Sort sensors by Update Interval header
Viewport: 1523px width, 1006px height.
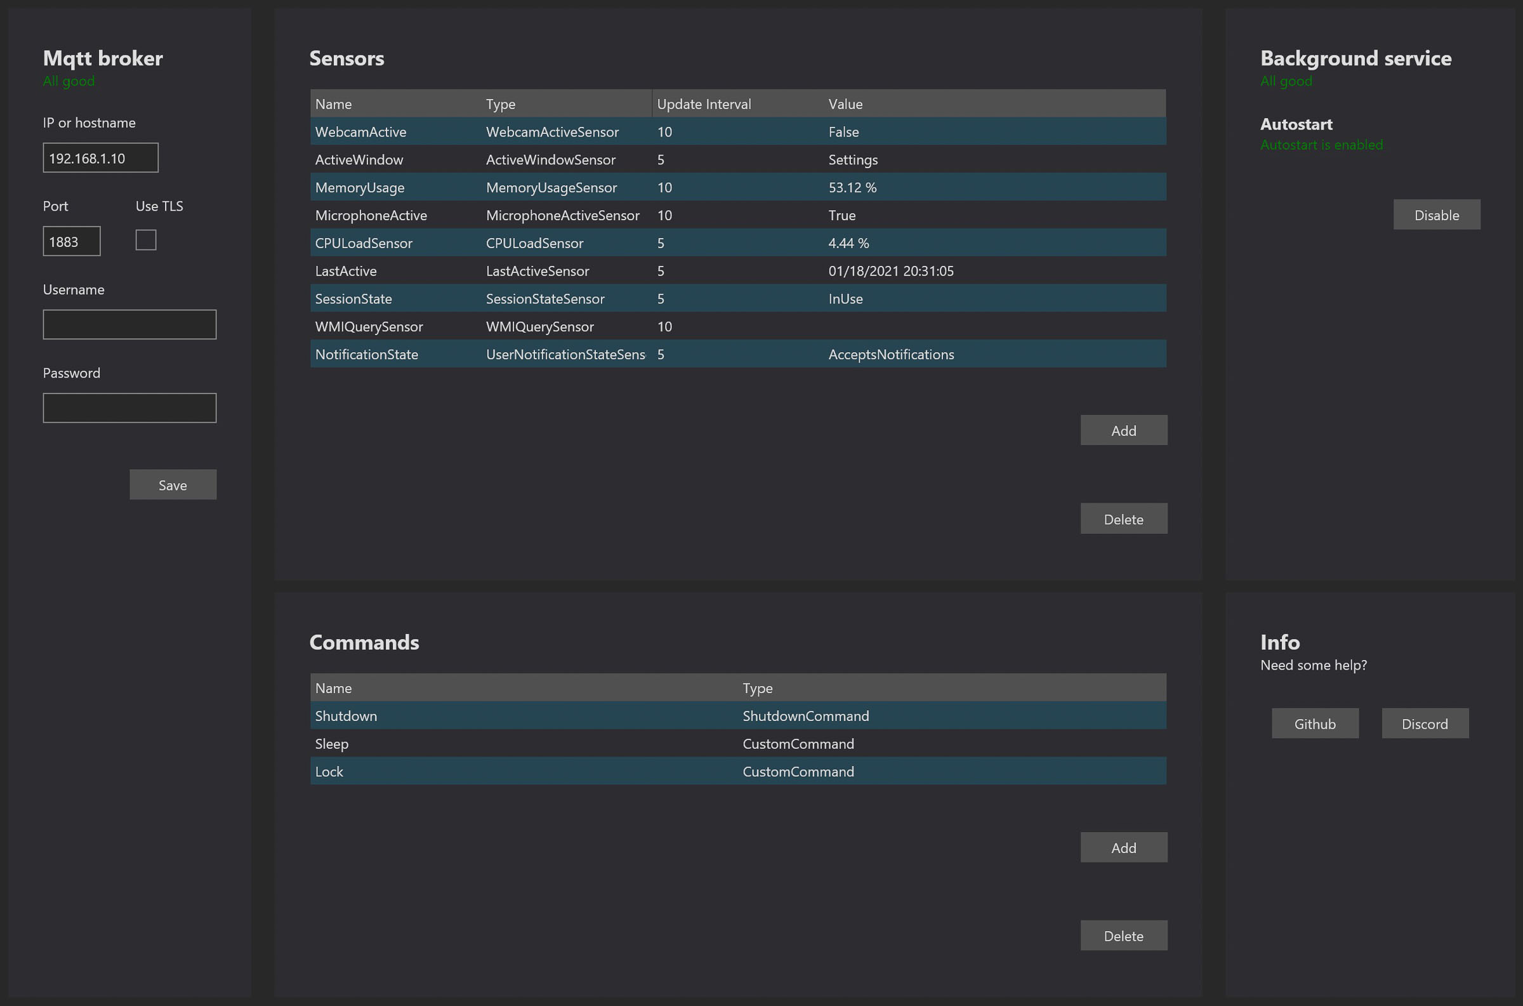(738, 104)
